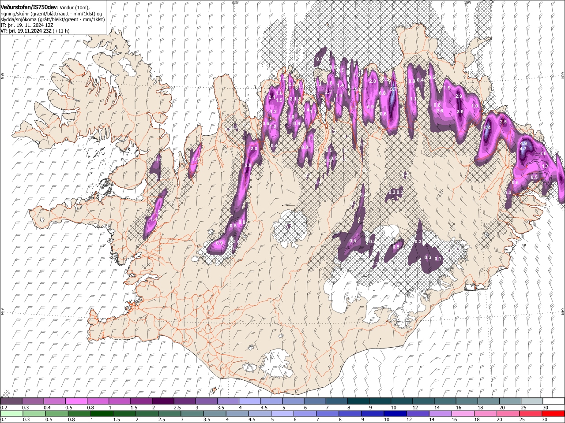Pick top legend swatch between 0.5 and 0.8

76,401
